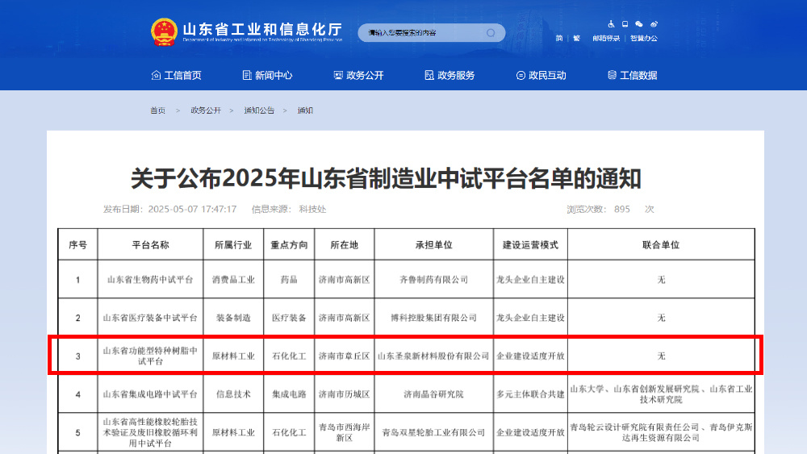Click the mobile version phone icon

pyautogui.click(x=625, y=24)
